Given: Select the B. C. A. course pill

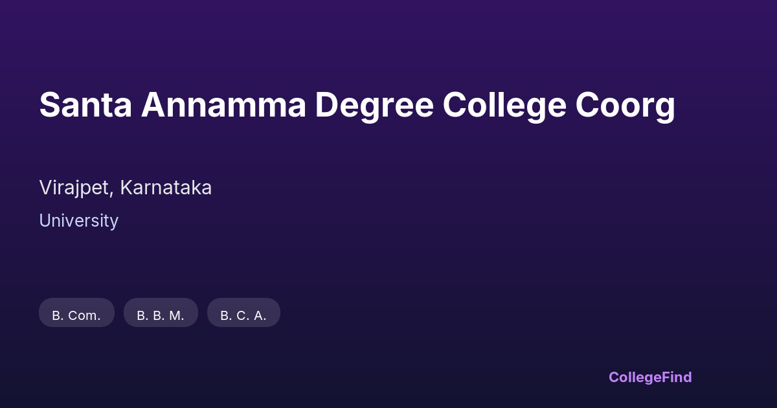Looking at the screenshot, I should tap(243, 315).
